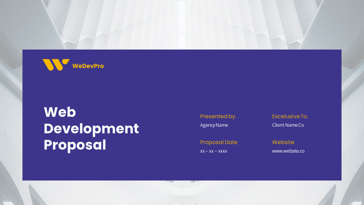Screen dimensions: 364x205
Task: Click the Website heading label
Action: (283, 142)
